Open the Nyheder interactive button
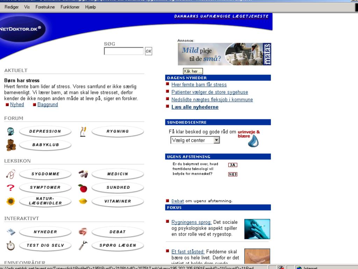The height and width of the screenshot is (269, 358). (x=45, y=232)
